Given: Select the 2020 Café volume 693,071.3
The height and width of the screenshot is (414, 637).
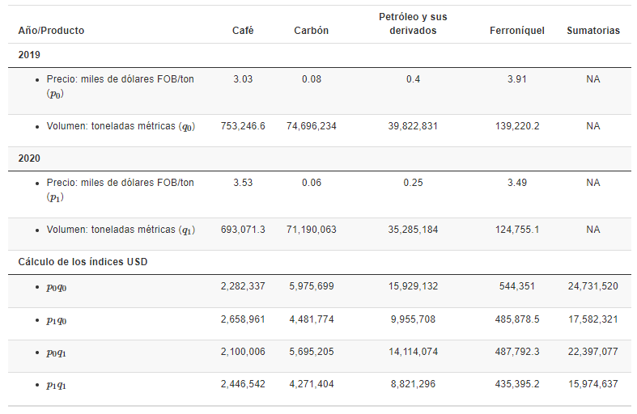Looking at the screenshot, I should click(243, 230).
